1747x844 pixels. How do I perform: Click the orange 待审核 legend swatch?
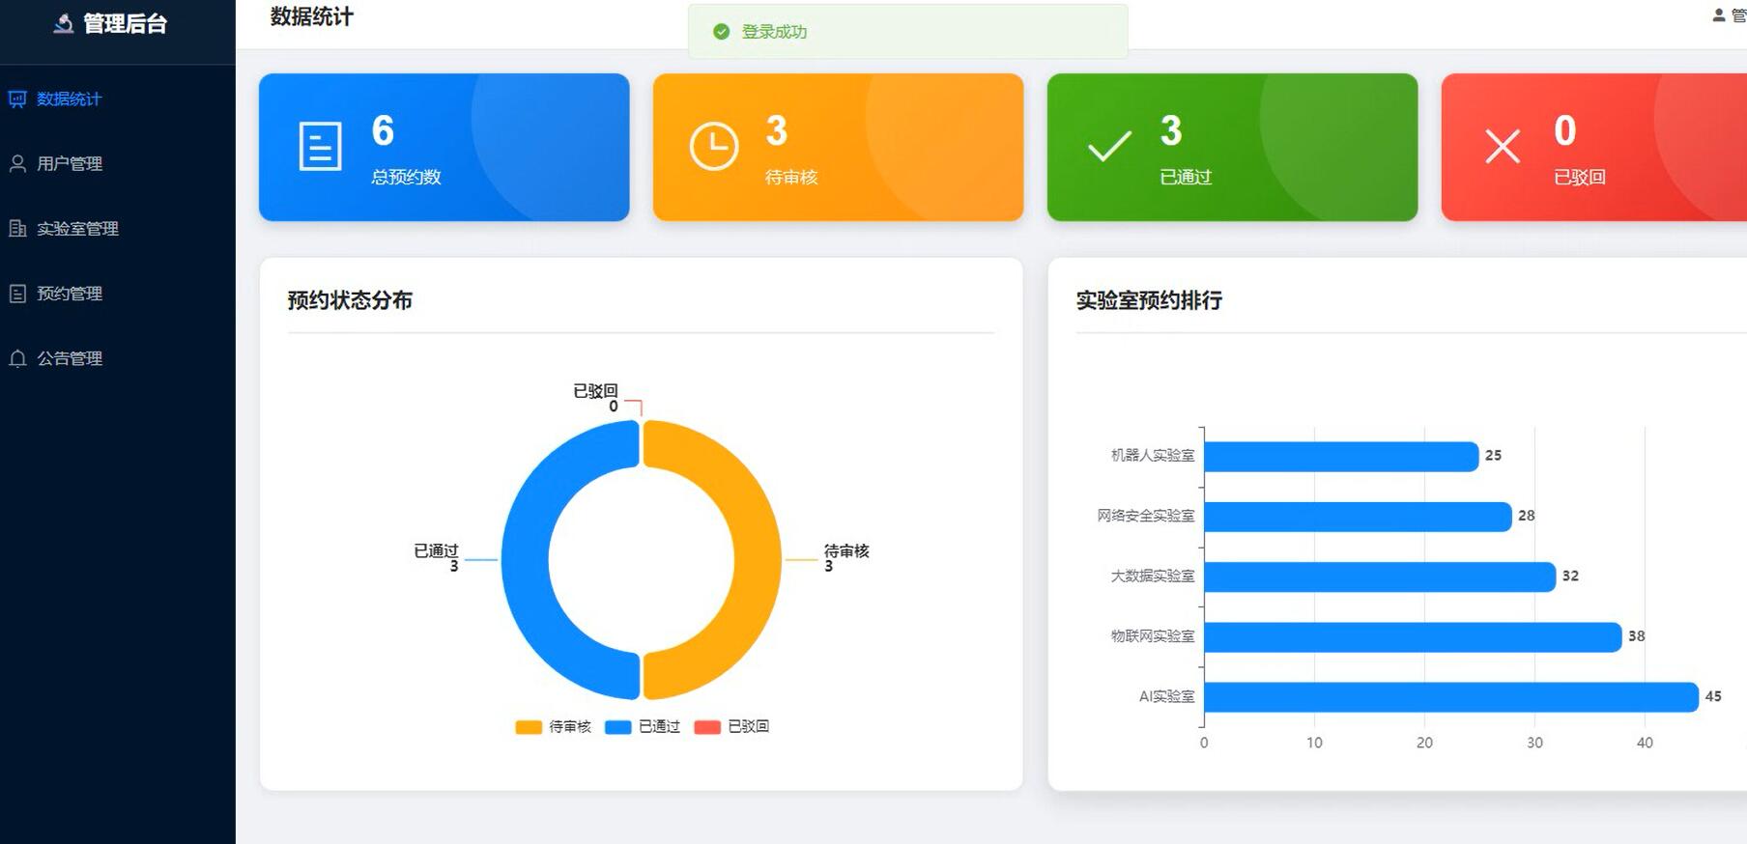(529, 727)
